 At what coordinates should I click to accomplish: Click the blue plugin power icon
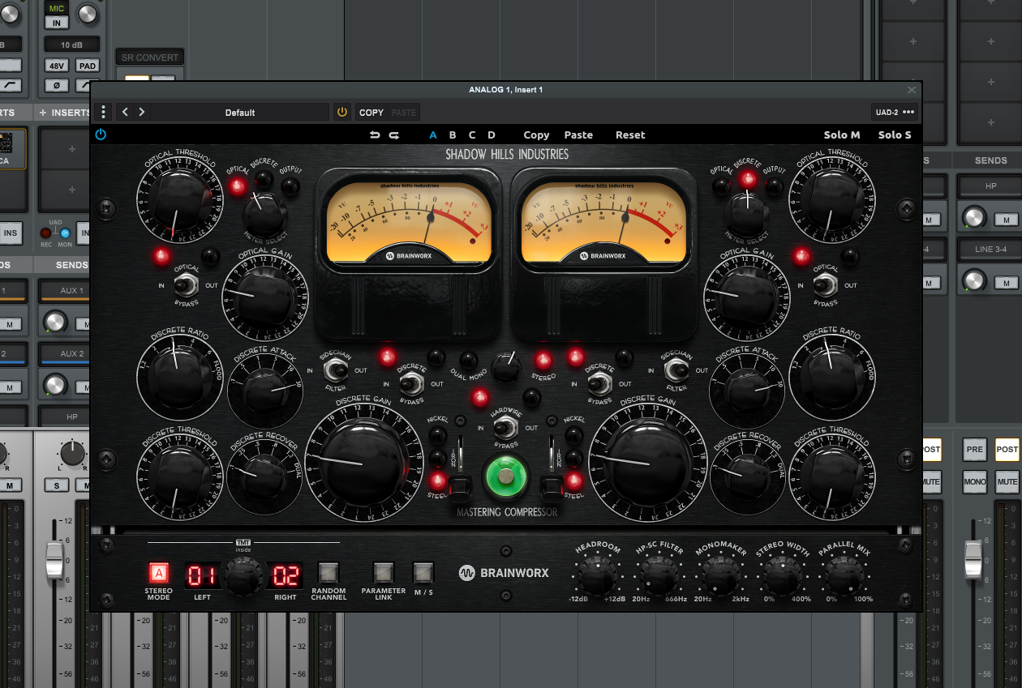coord(100,134)
